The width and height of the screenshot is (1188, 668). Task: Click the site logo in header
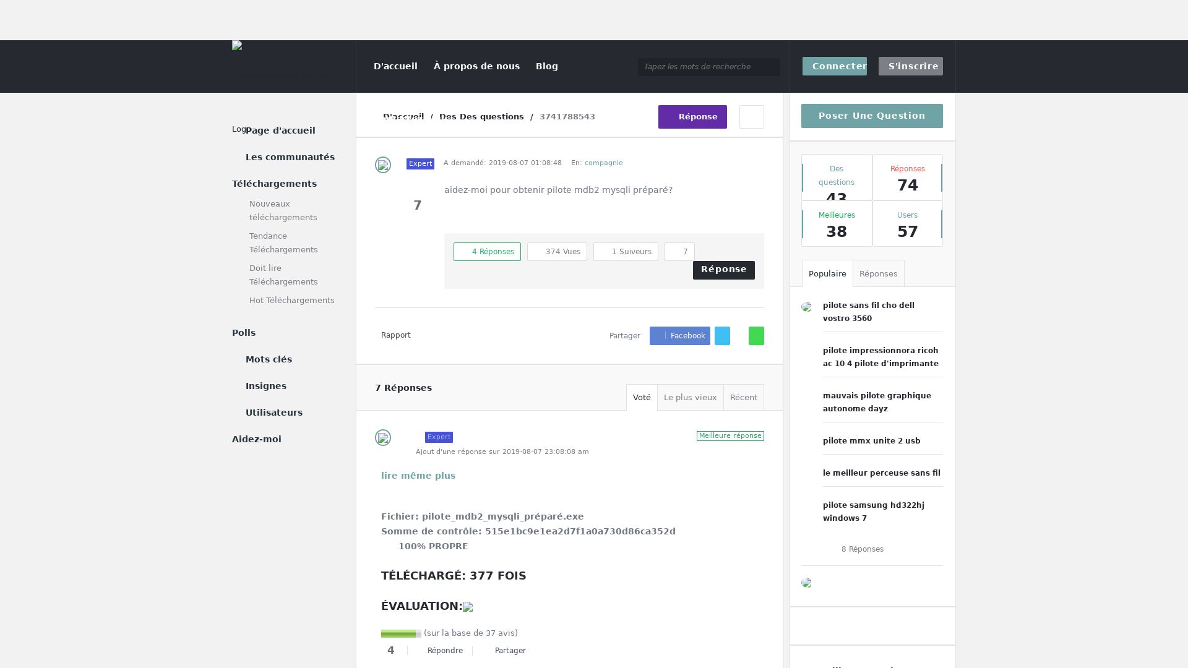click(237, 46)
